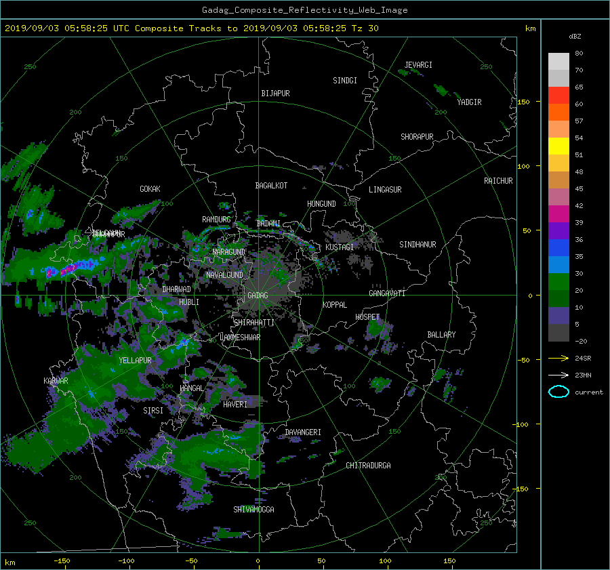Click the DHARWAD city label

[x=177, y=289]
